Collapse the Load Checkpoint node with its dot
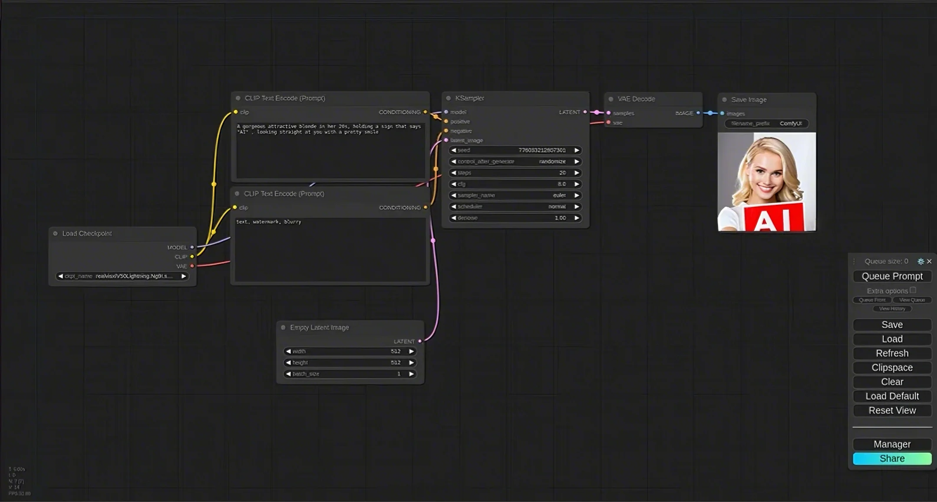The width and height of the screenshot is (937, 502). (x=56, y=234)
